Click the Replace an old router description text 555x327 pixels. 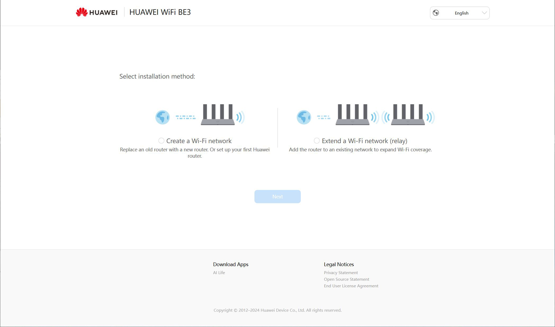tap(195, 153)
